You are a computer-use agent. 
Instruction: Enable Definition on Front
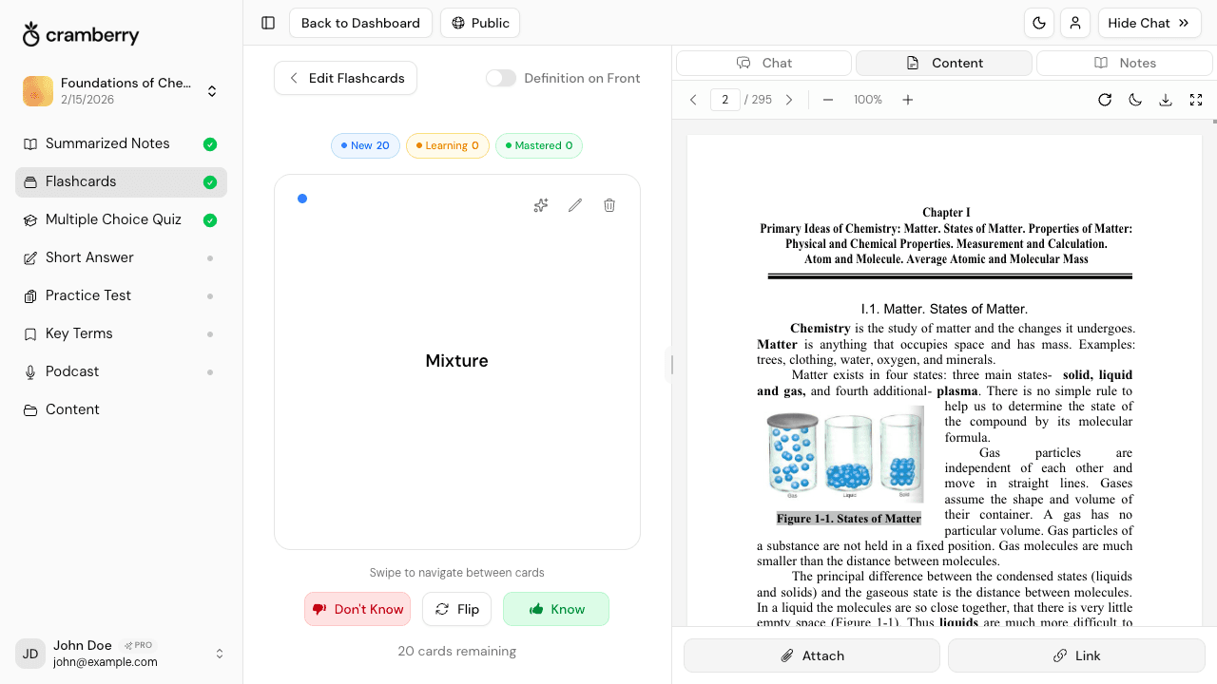click(501, 78)
